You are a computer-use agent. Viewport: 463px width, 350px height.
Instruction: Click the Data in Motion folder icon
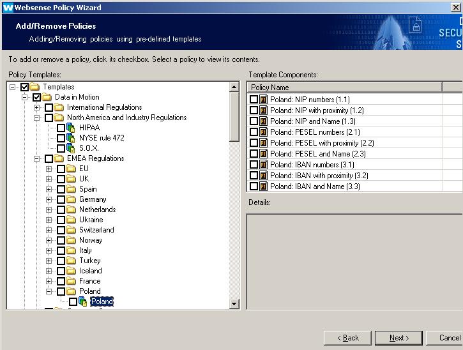pyautogui.click(x=47, y=97)
